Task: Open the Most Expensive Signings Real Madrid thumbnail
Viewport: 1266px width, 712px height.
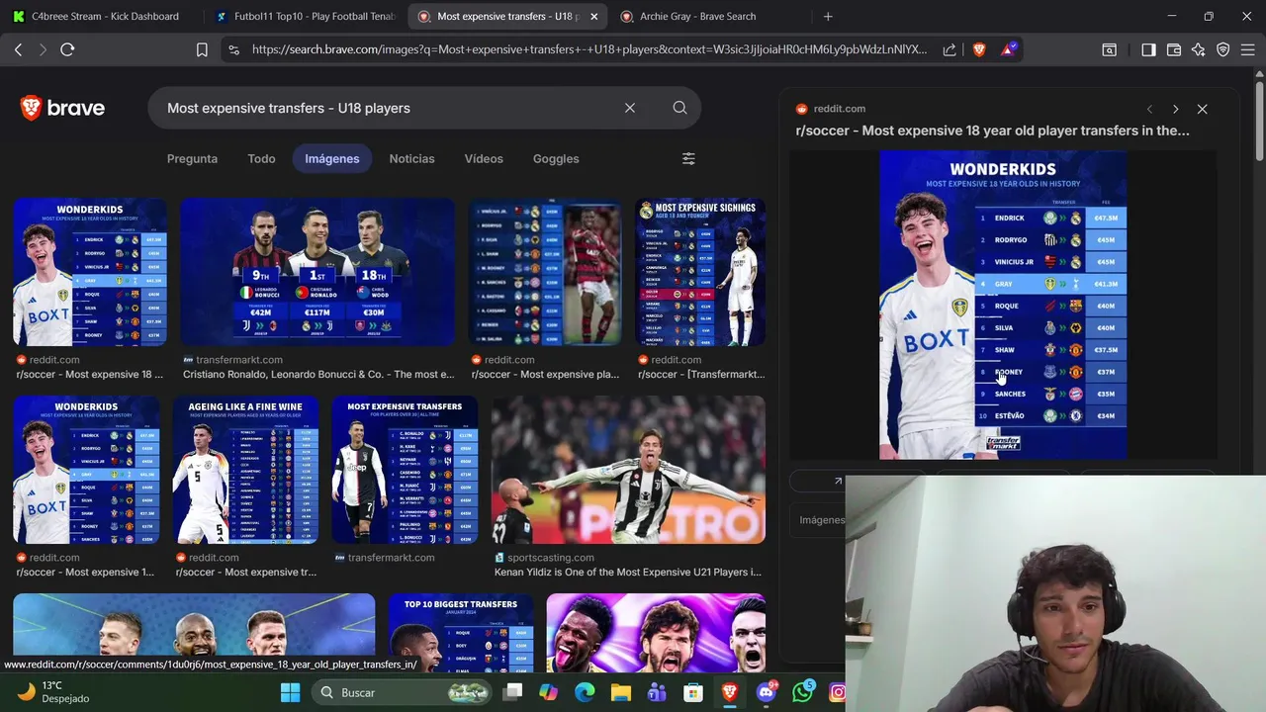Action: pyautogui.click(x=700, y=272)
